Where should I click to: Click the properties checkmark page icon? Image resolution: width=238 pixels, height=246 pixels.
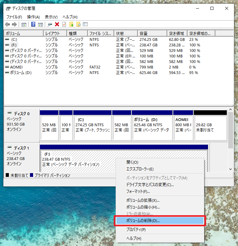pos(64,25)
